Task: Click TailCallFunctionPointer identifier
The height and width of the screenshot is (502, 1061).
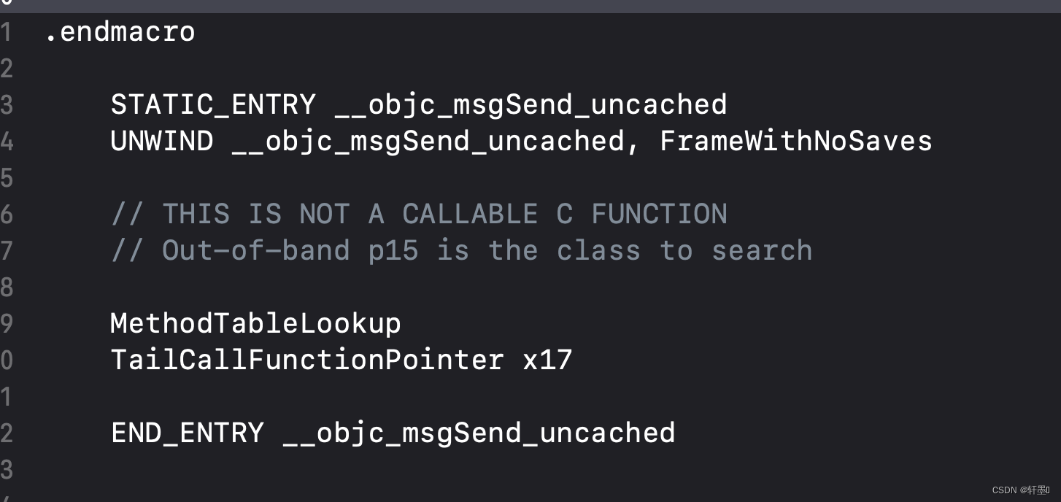Action: coord(307,360)
